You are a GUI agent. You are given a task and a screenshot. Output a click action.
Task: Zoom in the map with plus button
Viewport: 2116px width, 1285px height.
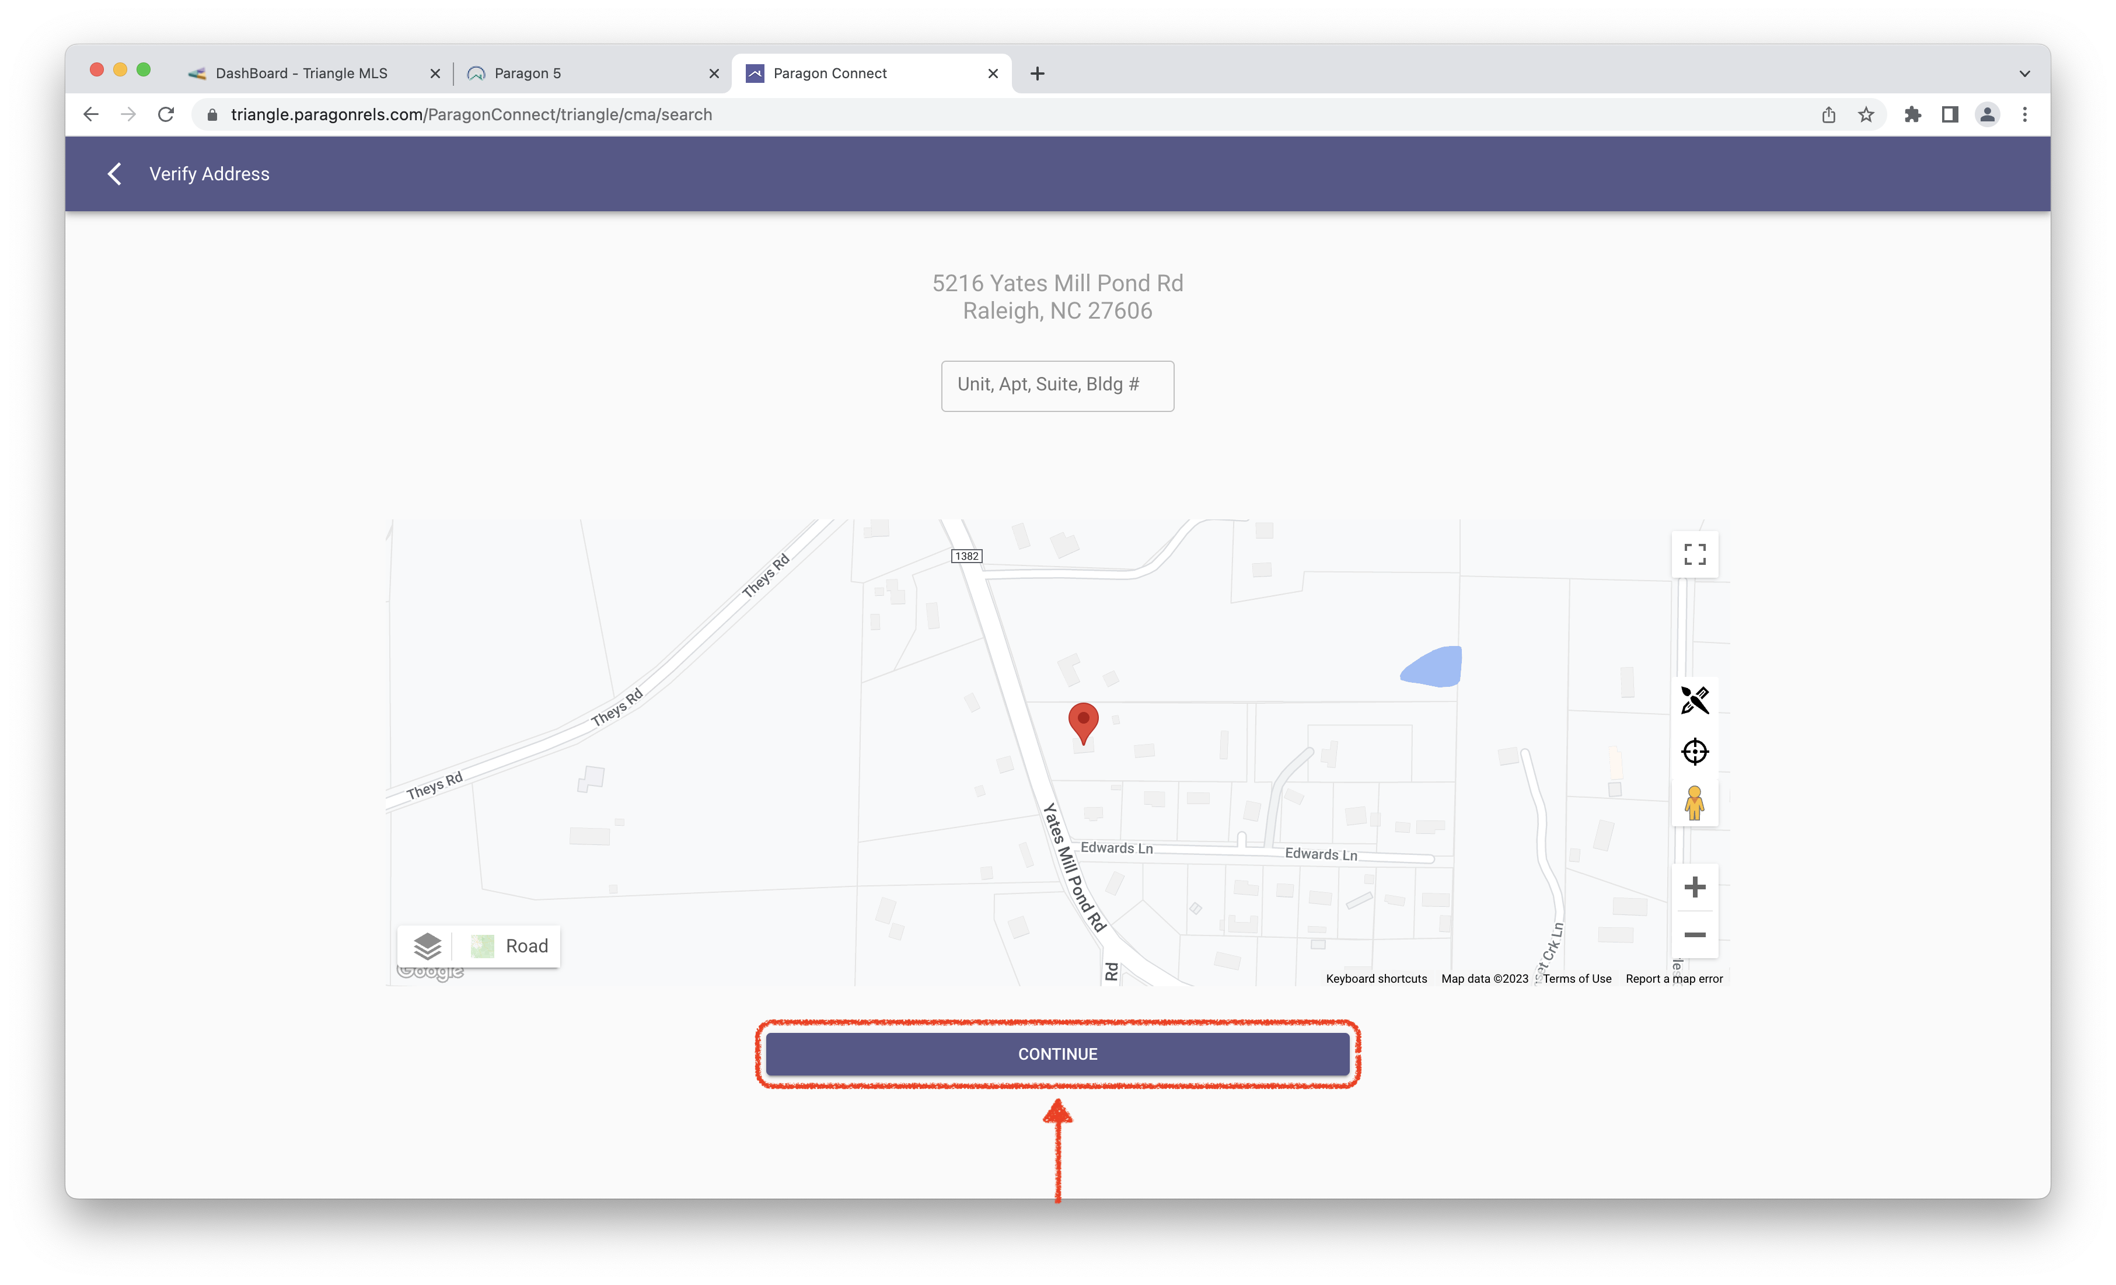(1694, 886)
